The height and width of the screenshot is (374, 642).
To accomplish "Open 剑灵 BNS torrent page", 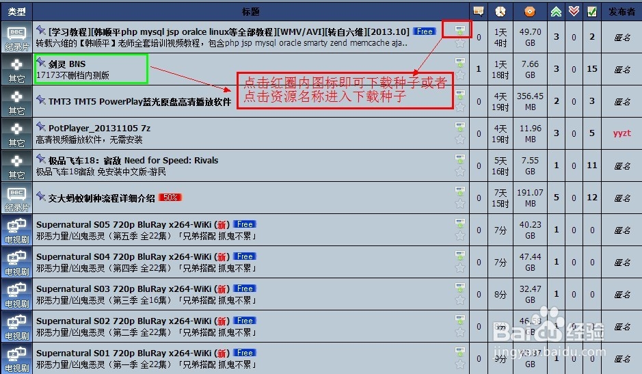I will coord(67,64).
